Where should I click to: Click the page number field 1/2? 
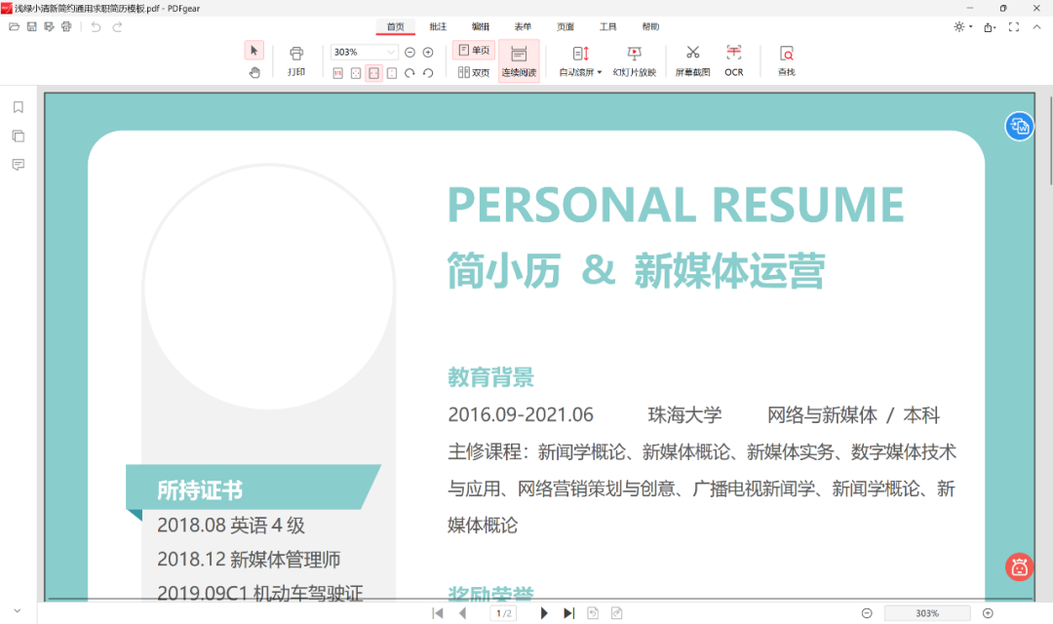tap(504, 613)
